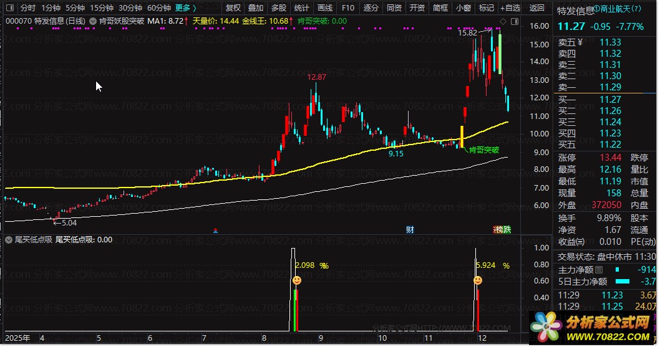Expand the 尾买低点吸 sub-indicator dropdown
The width and height of the screenshot is (660, 347).
click(9, 239)
